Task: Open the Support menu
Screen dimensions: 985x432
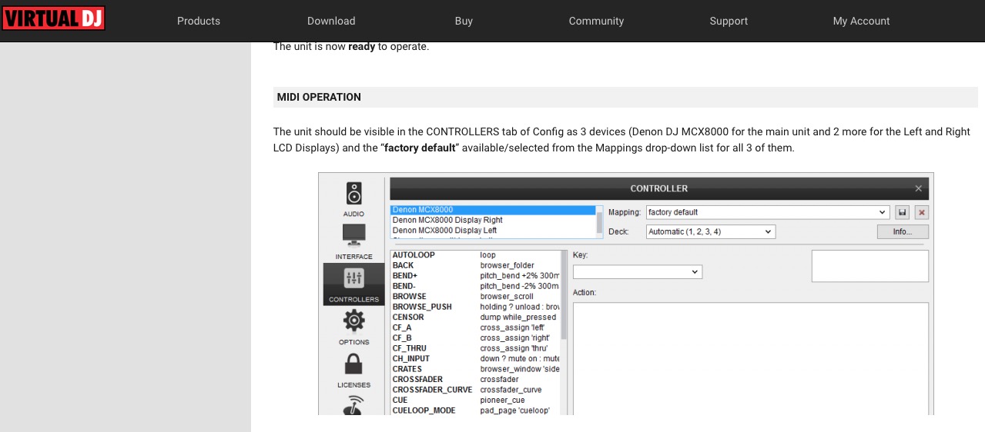Action: pos(729,21)
